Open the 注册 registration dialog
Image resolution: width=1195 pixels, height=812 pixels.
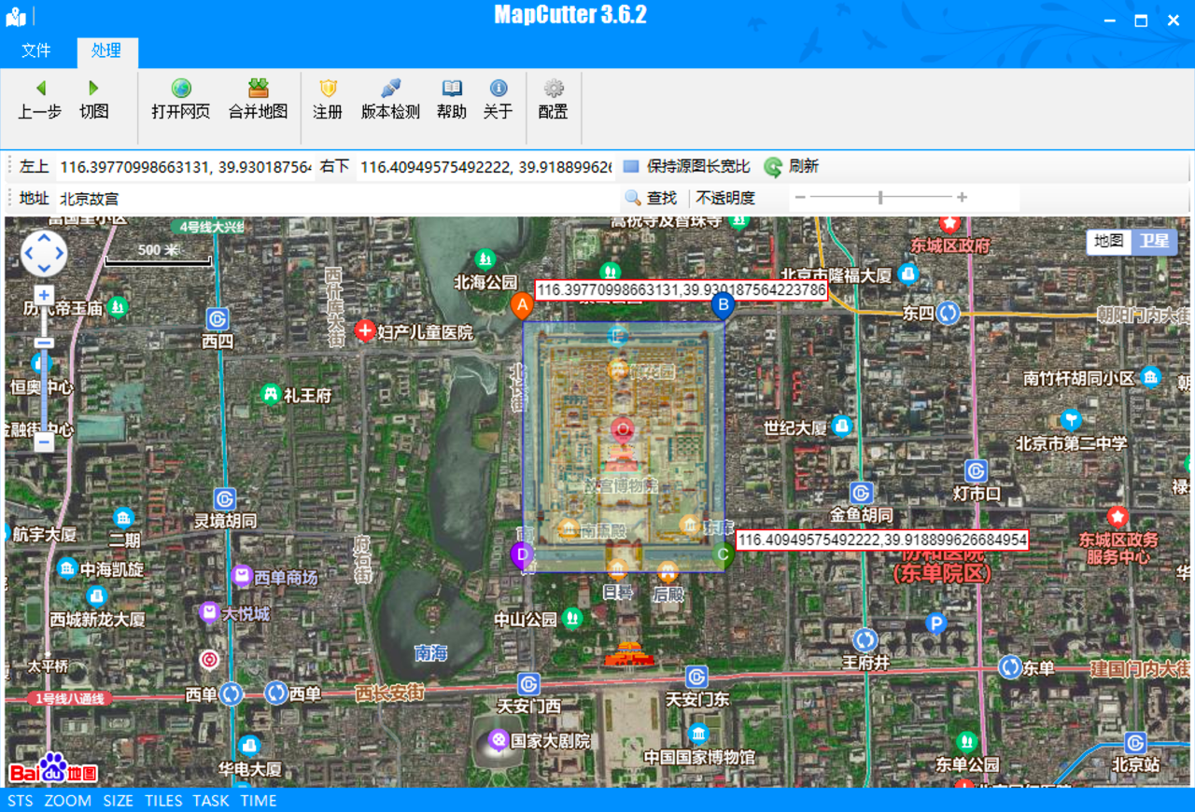coord(328,100)
